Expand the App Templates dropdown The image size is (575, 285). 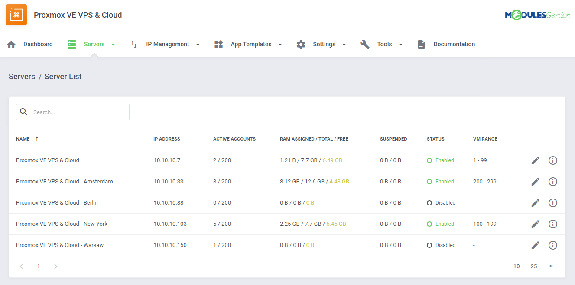click(x=280, y=44)
